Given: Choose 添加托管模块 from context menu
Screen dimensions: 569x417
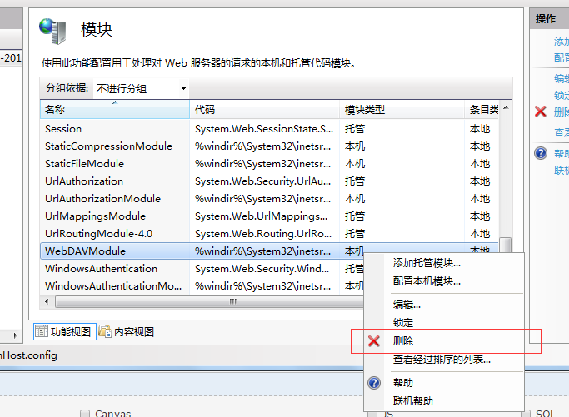Looking at the screenshot, I should [x=427, y=263].
